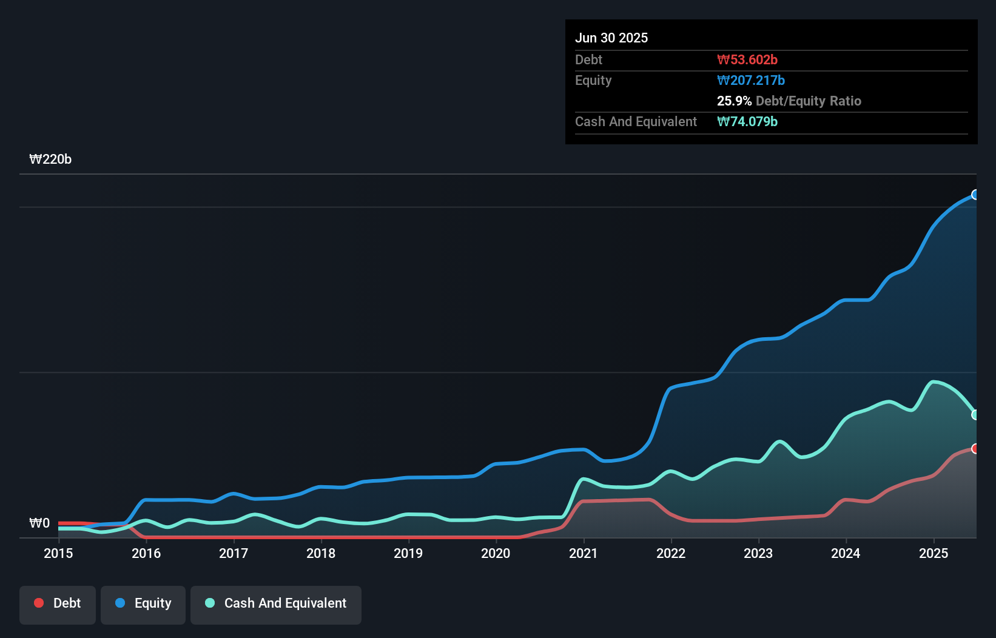Viewport: 996px width, 638px height.
Task: Click the blue Equity legend dot
Action: (120, 603)
